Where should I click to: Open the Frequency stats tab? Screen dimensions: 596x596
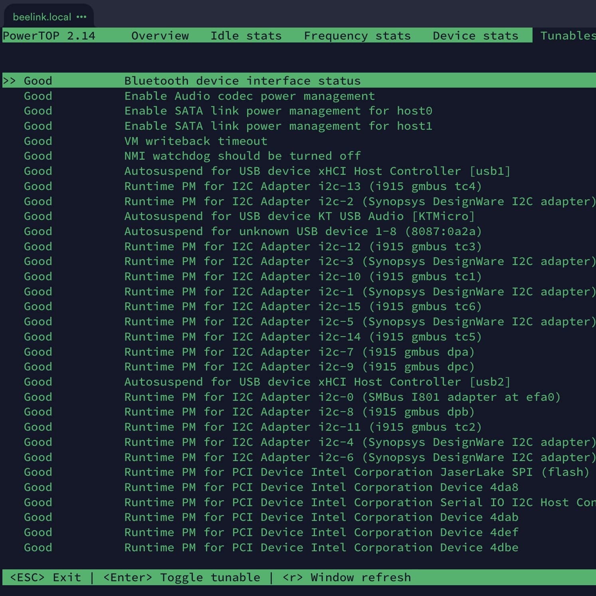[x=357, y=36]
